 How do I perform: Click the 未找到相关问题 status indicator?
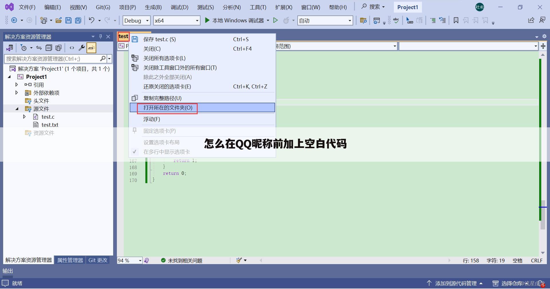(182, 260)
